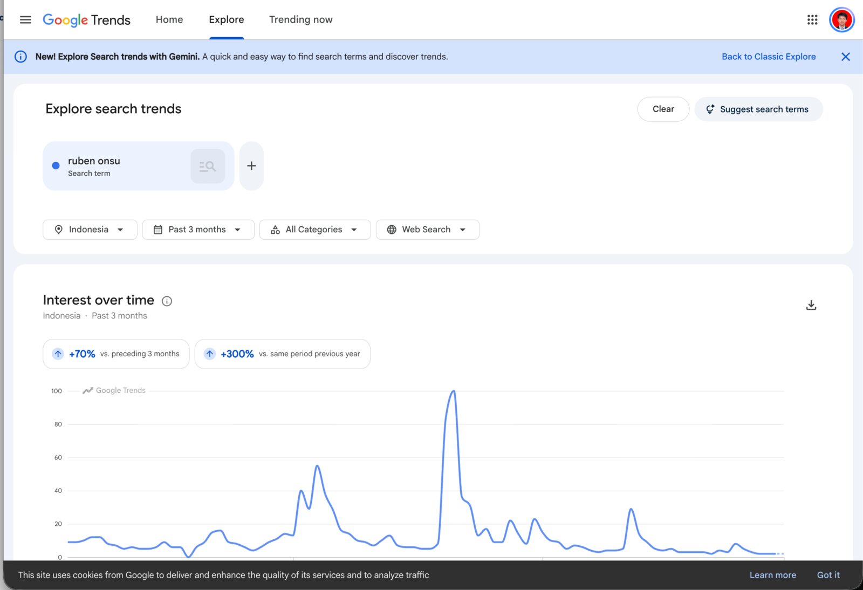Click the Google Trends logo
This screenshot has height=590, width=863.
click(86, 20)
